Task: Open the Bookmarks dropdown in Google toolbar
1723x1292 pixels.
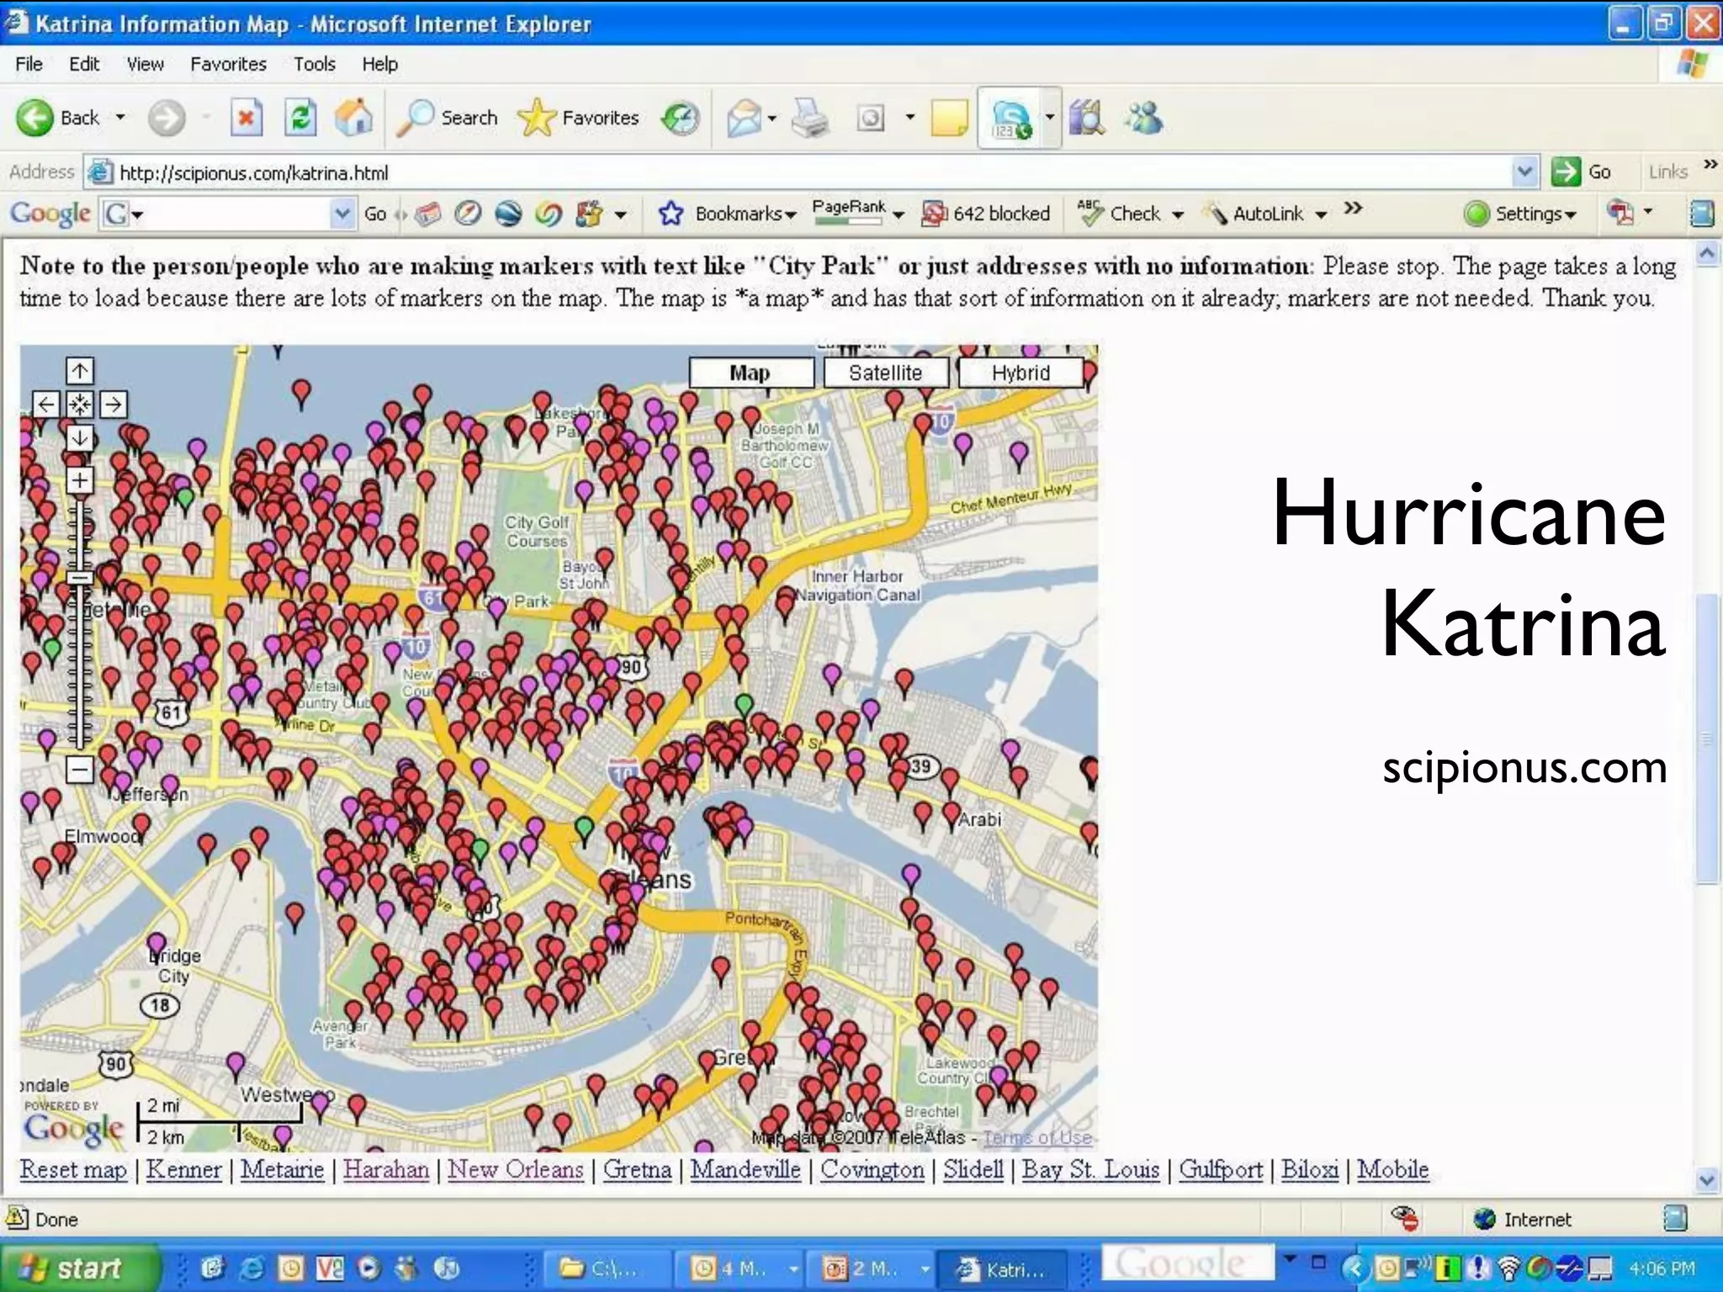Action: (791, 215)
